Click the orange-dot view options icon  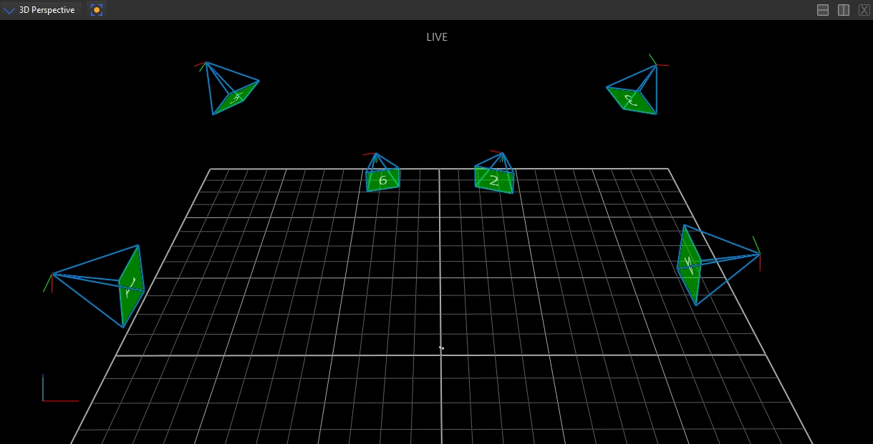tap(97, 10)
